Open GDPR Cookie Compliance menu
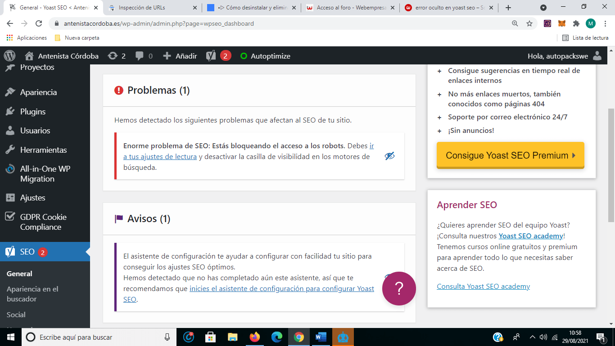This screenshot has height=346, width=615. pyautogui.click(x=43, y=222)
